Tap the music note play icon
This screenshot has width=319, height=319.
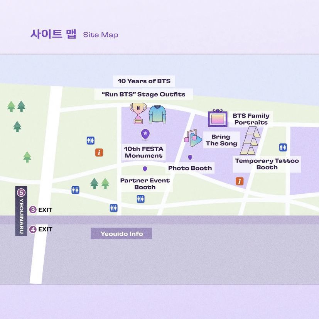[193, 138]
